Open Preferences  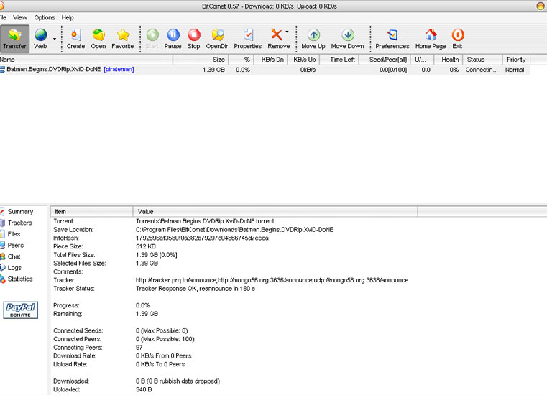pos(392,39)
